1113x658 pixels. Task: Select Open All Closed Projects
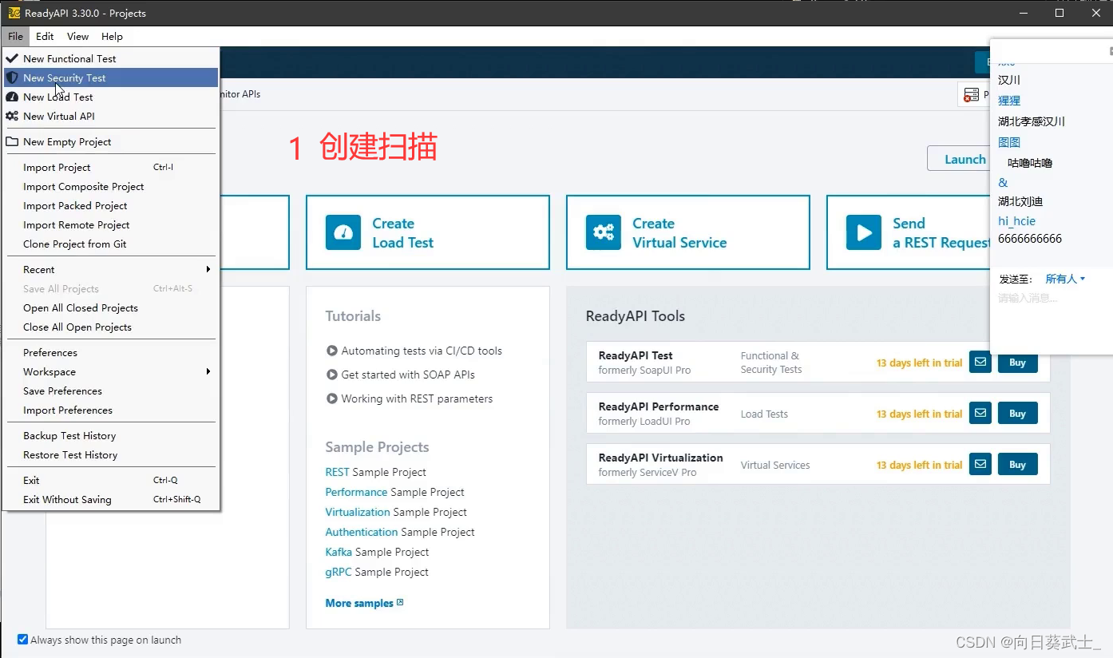(x=110, y=307)
